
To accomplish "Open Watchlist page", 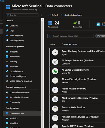I will pyautogui.click(x=14, y=123).
